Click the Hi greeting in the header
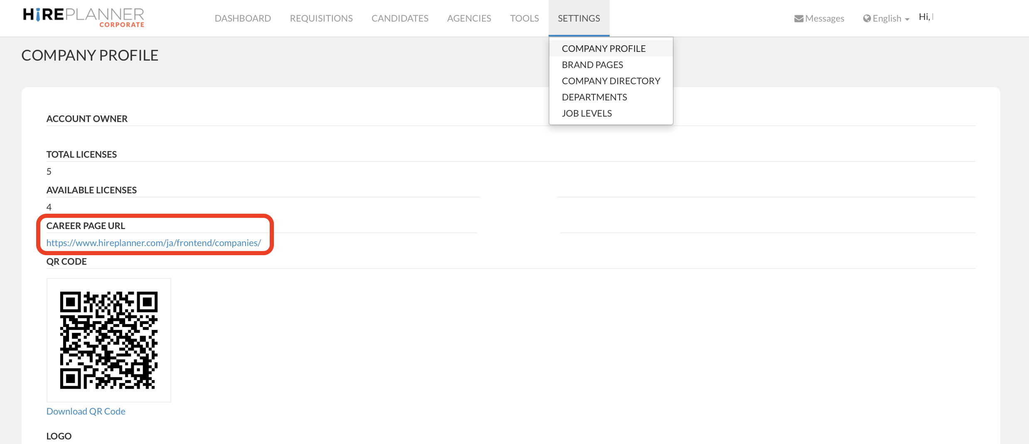This screenshot has width=1029, height=444. point(925,17)
